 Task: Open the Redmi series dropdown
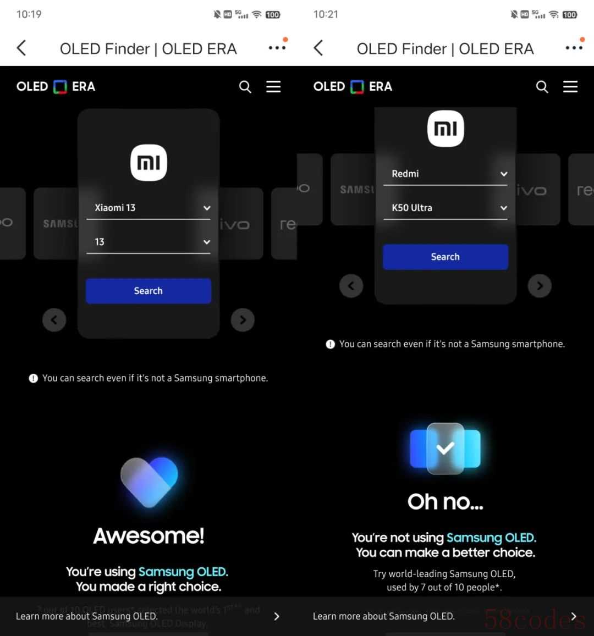pos(446,174)
